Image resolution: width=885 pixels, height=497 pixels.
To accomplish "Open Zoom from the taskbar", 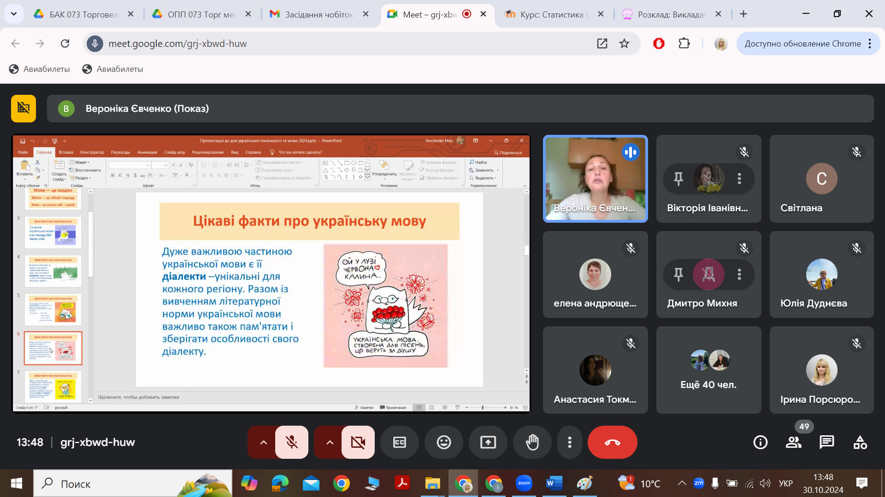I will click(524, 484).
